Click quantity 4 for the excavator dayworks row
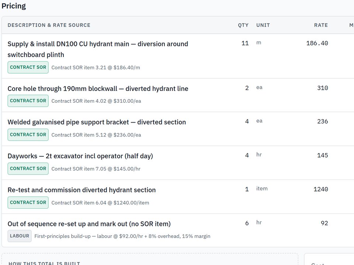The width and height of the screenshot is (354, 265). tap(247, 155)
